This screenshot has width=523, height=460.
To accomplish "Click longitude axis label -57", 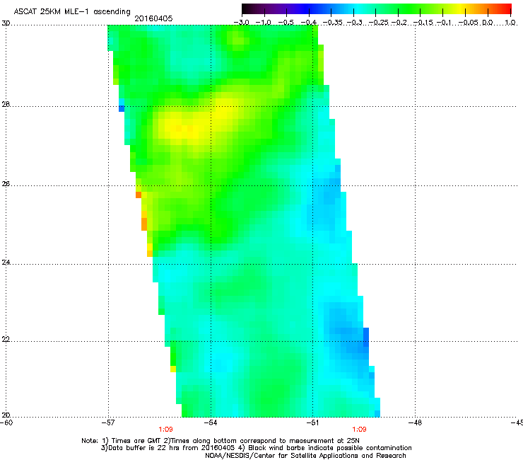I will coord(108,422).
